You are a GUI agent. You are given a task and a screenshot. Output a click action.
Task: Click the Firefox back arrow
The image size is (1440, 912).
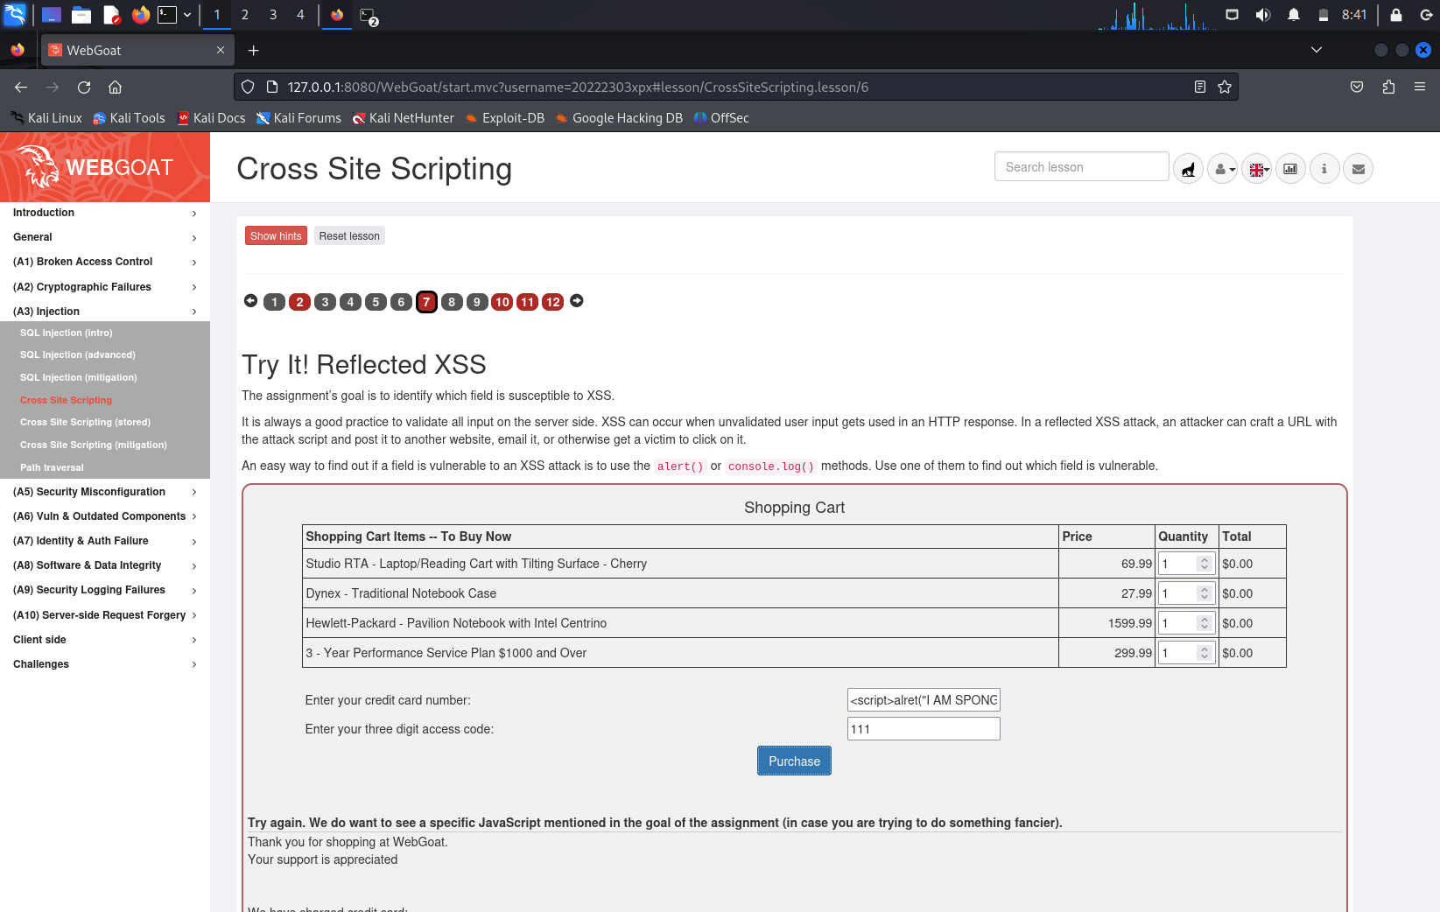(21, 87)
